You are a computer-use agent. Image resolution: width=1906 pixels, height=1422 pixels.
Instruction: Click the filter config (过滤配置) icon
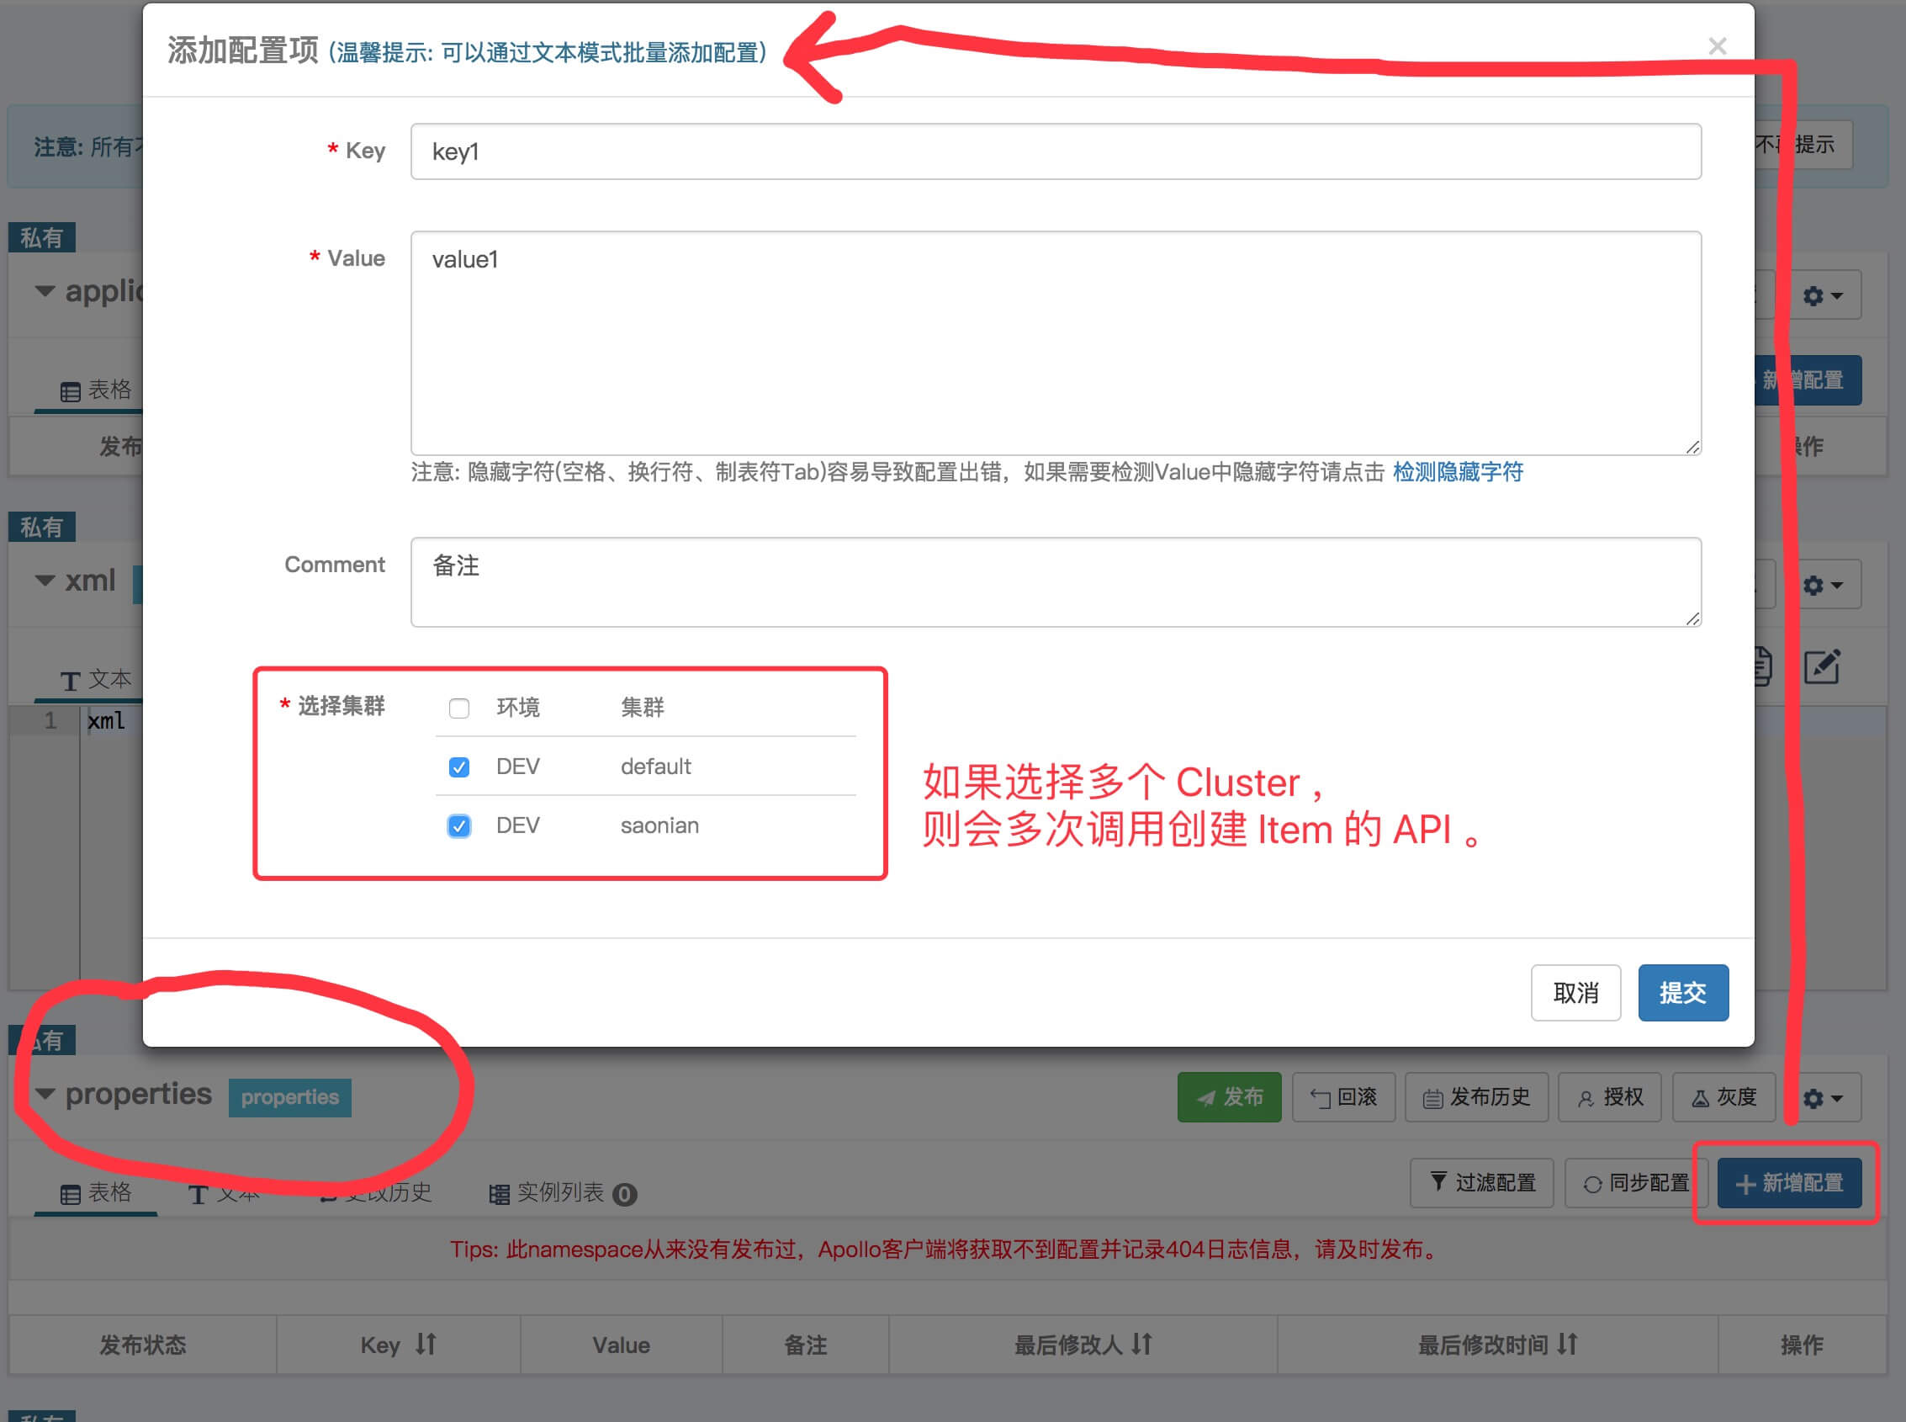tap(1481, 1183)
